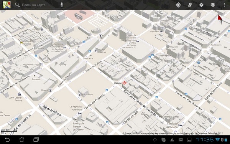Tap the Android Back button

coord(7,139)
